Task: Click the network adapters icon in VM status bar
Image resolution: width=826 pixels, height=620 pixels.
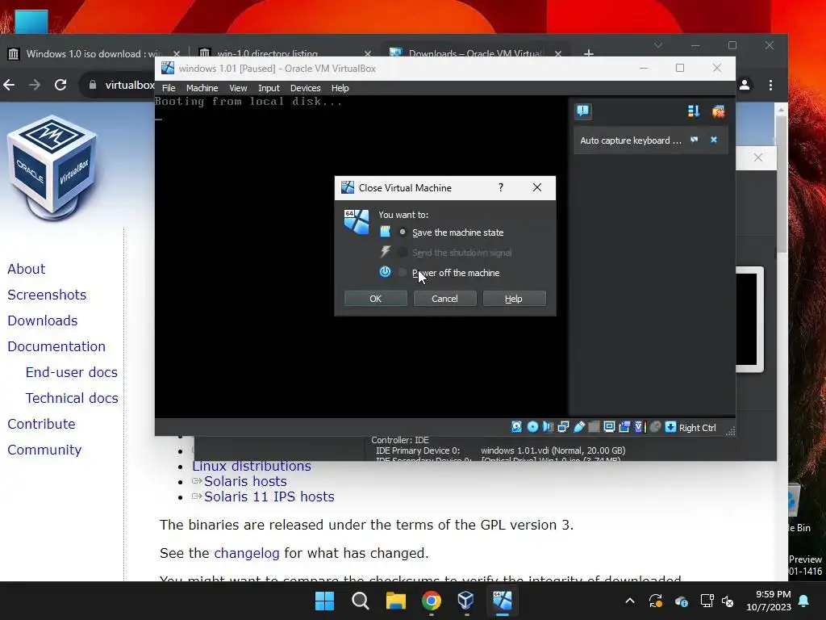Action: pyautogui.click(x=563, y=427)
